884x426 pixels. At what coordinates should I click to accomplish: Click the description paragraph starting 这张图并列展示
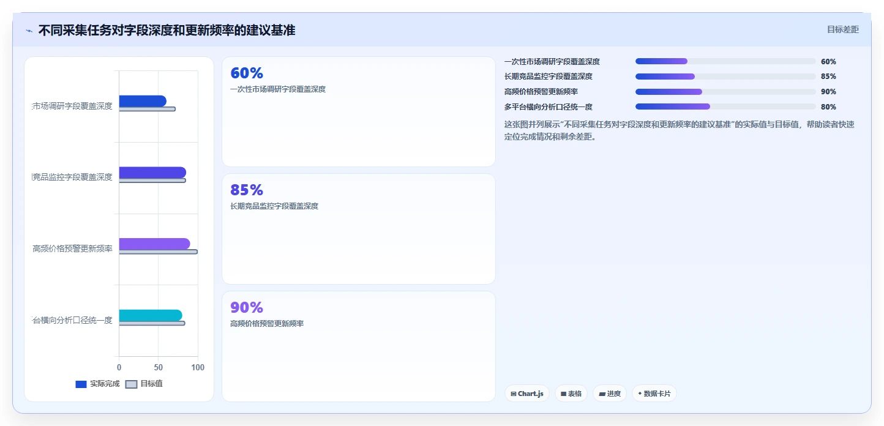click(680, 130)
